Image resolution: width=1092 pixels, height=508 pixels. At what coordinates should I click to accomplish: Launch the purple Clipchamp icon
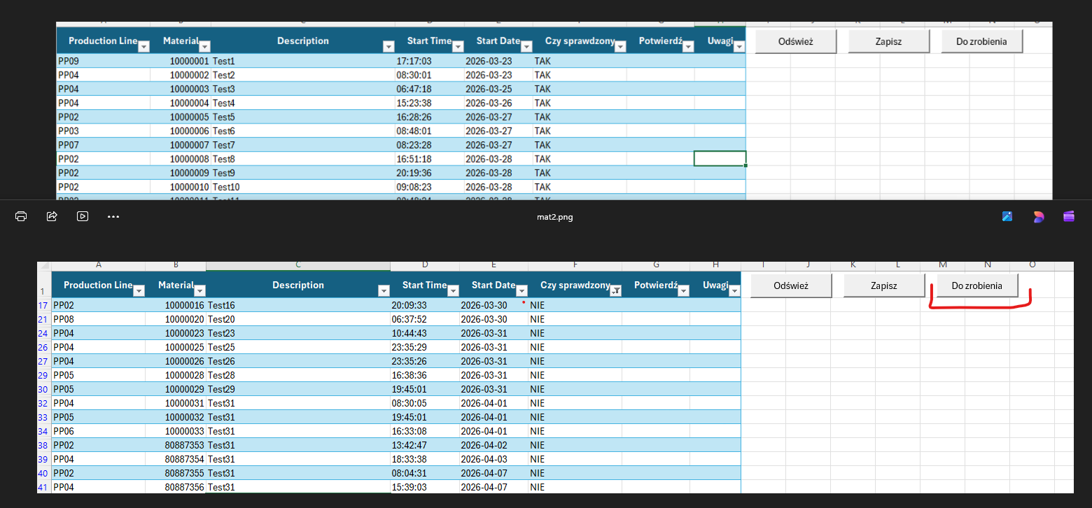pos(1069,217)
